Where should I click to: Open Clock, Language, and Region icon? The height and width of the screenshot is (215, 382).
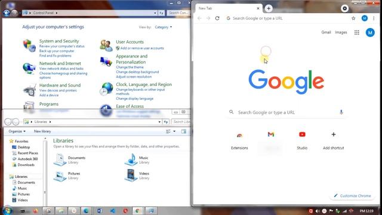click(106, 89)
